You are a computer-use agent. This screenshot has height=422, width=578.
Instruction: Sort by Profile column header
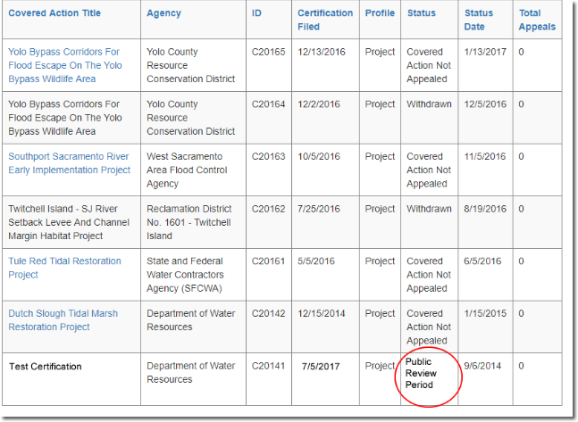(380, 12)
